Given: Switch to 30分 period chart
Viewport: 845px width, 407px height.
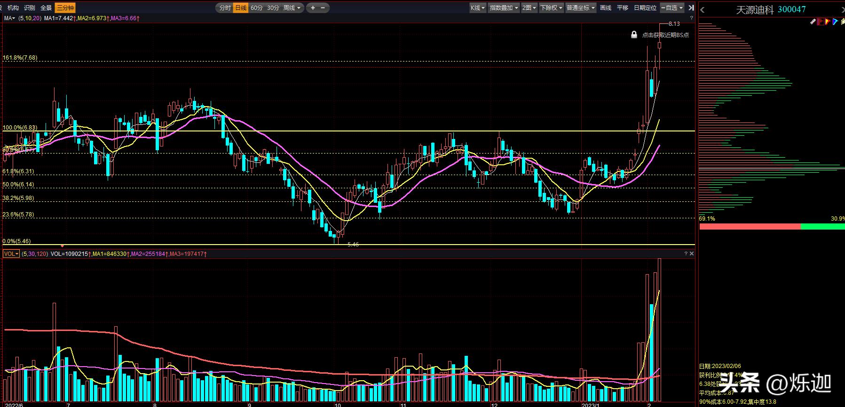Looking at the screenshot, I should (273, 8).
